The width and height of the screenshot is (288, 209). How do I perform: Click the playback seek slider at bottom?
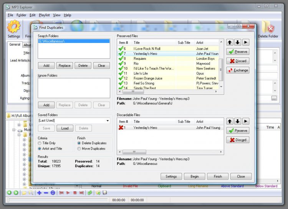click(58, 200)
